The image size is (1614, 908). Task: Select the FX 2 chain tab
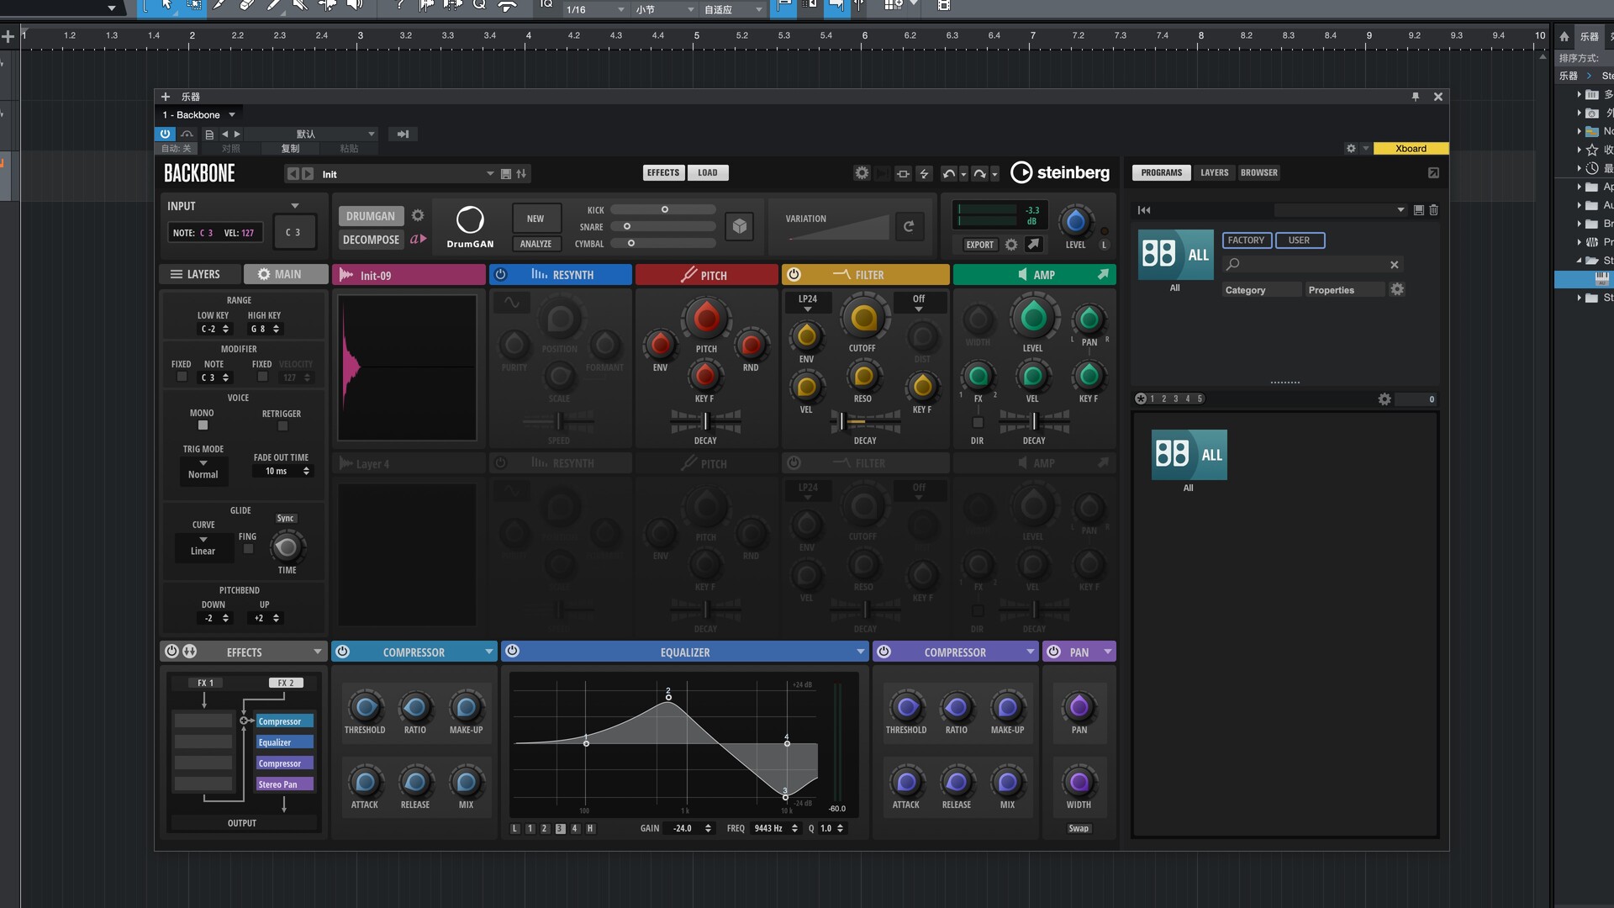point(286,683)
